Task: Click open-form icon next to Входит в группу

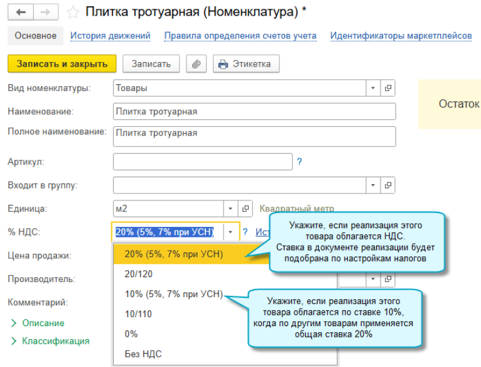Action: click(x=388, y=185)
